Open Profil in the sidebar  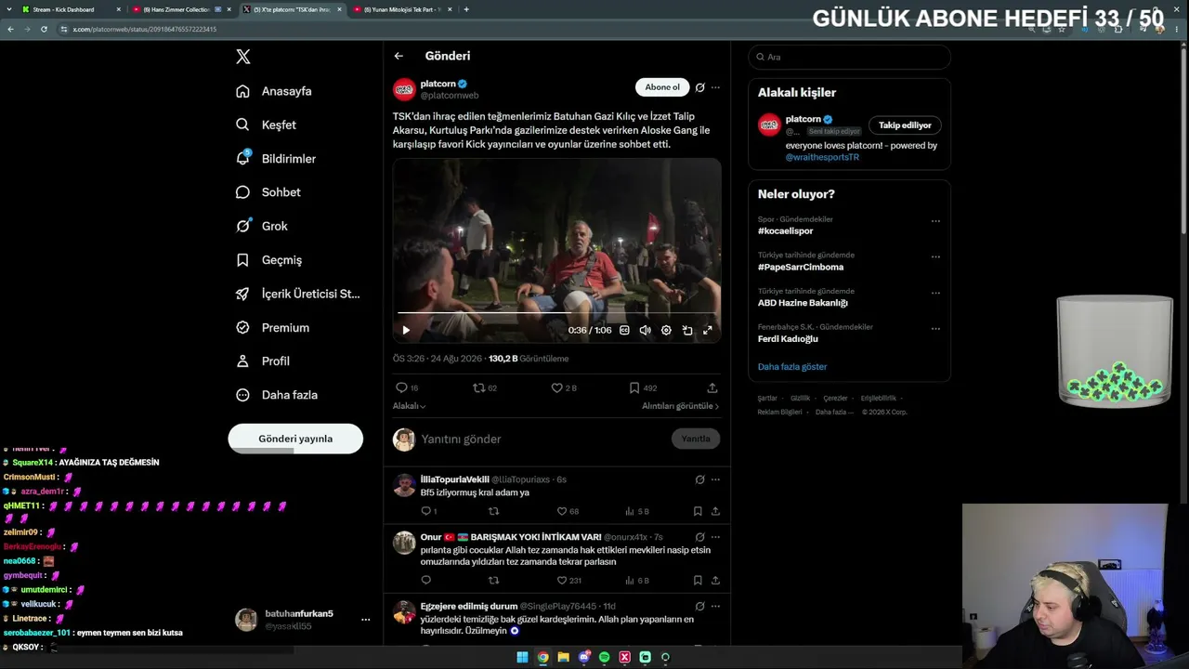coord(263,361)
